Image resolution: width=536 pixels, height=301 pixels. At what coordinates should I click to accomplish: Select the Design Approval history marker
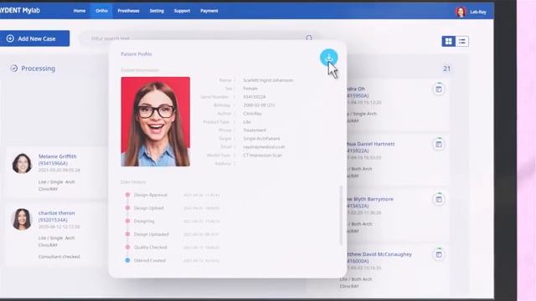pyautogui.click(x=127, y=195)
